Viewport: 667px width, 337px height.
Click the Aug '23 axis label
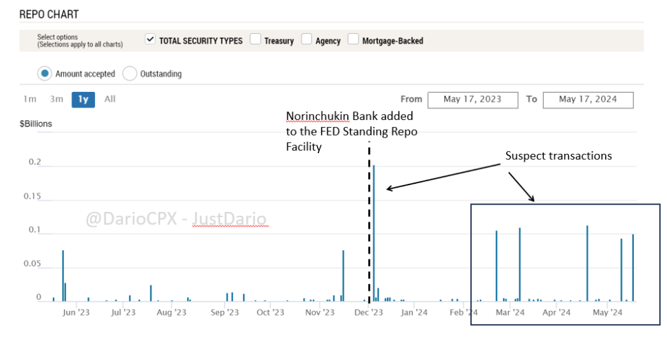pos(171,313)
